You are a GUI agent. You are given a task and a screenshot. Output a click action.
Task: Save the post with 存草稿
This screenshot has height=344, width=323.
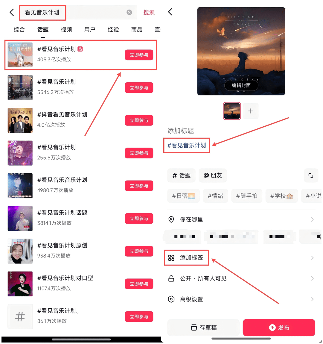tap(204, 327)
